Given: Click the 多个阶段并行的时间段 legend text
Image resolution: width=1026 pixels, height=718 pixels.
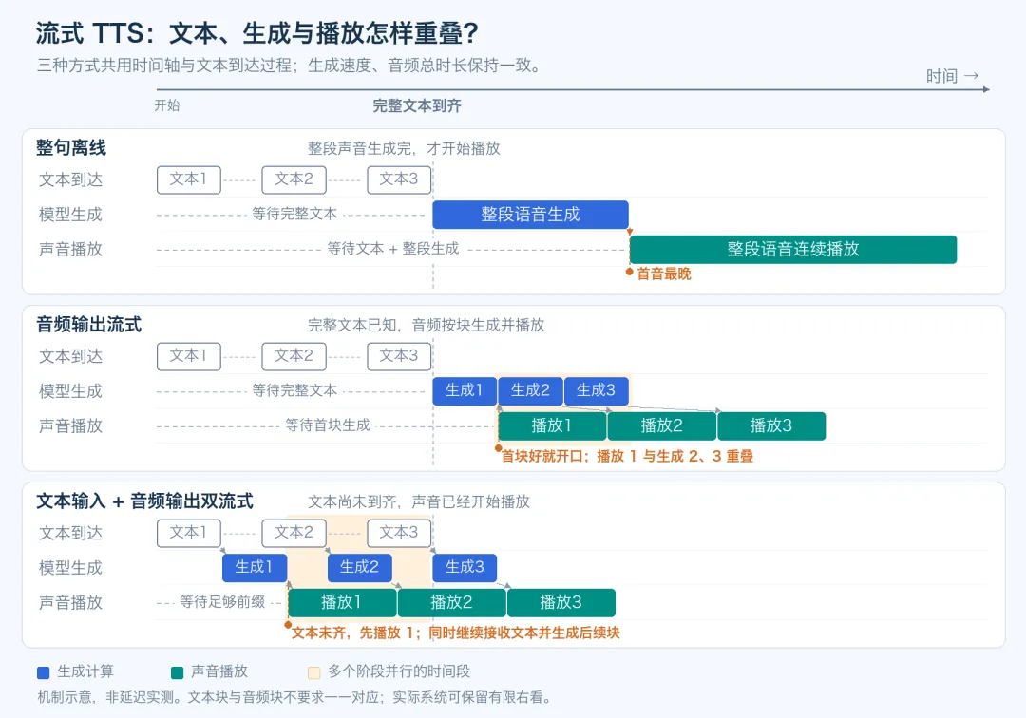Looking at the screenshot, I should (x=399, y=671).
